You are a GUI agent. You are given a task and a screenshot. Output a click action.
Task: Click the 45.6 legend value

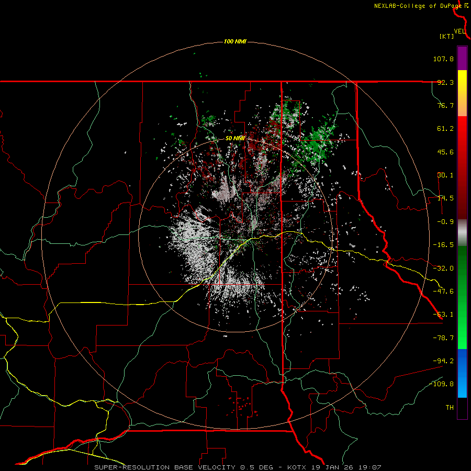[445, 152]
